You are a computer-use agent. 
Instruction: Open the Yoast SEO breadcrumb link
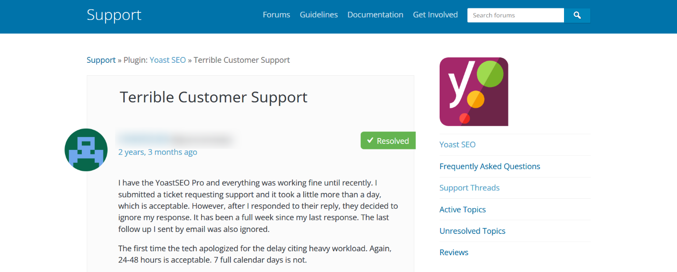pos(168,60)
